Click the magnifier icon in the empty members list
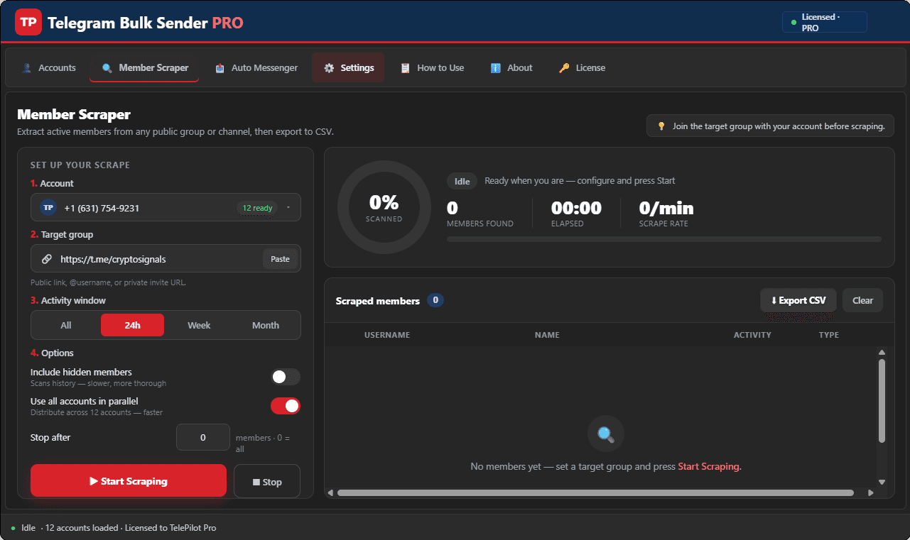The height and width of the screenshot is (540, 910). coord(606,434)
